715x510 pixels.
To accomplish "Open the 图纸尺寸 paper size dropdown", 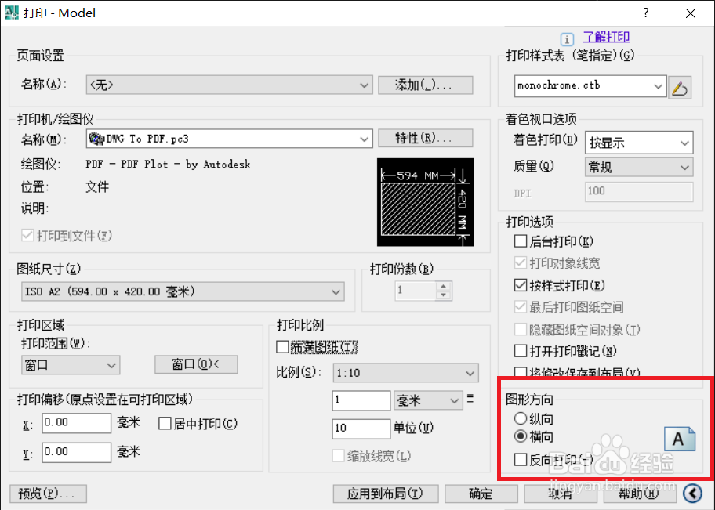I will point(336,291).
